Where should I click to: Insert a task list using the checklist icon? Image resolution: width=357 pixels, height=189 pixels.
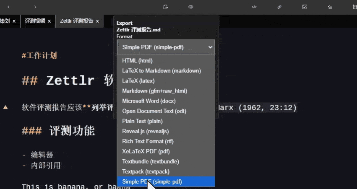pos(330,7)
